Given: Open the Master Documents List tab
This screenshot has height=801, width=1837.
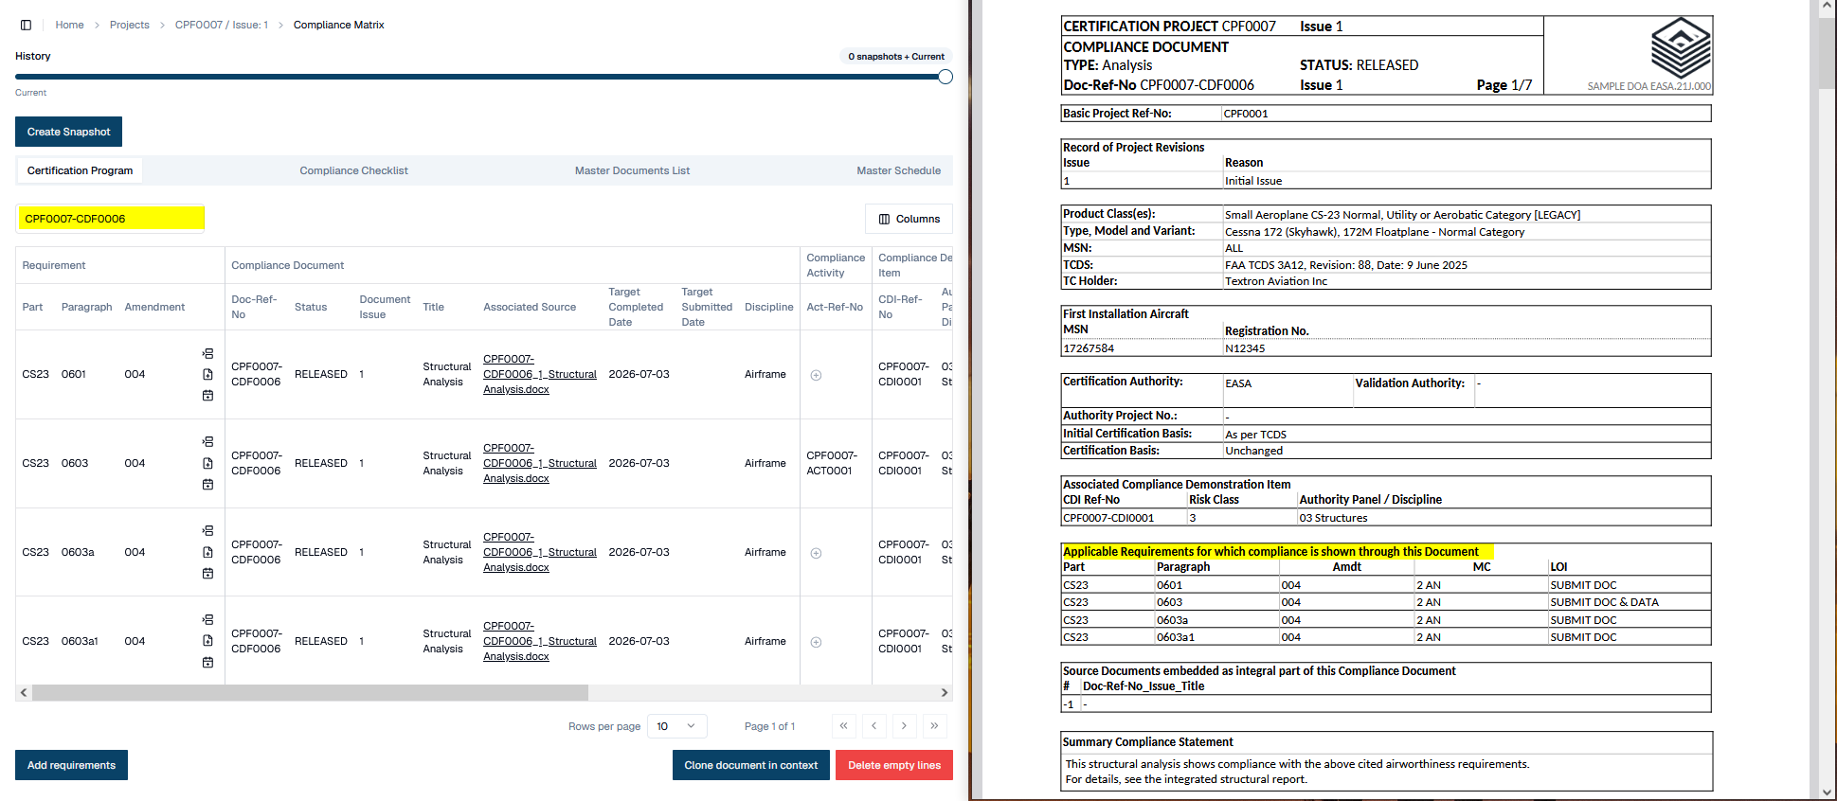Looking at the screenshot, I should (x=632, y=170).
